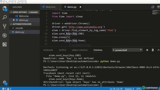Screen dimensions: 160x90
Task: Open the File menu
Action: (1, 3)
